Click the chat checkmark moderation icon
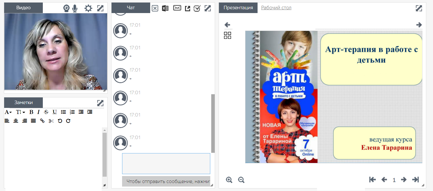The height and width of the screenshot is (191, 433). tap(197, 8)
